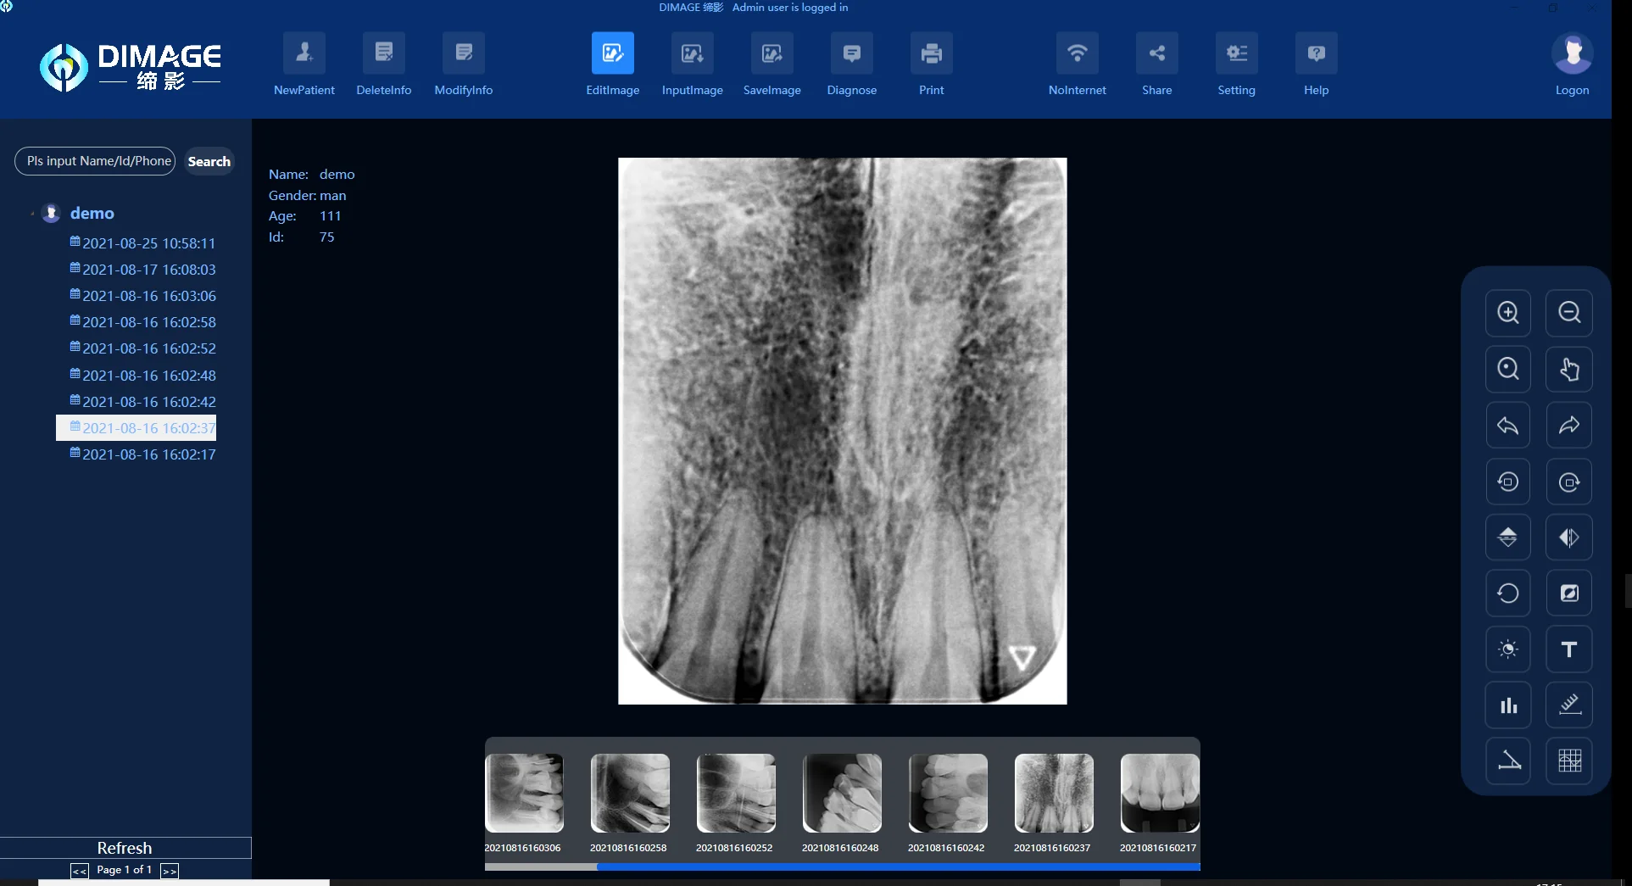
Task: Select the angle measurement tool
Action: (x=1508, y=761)
